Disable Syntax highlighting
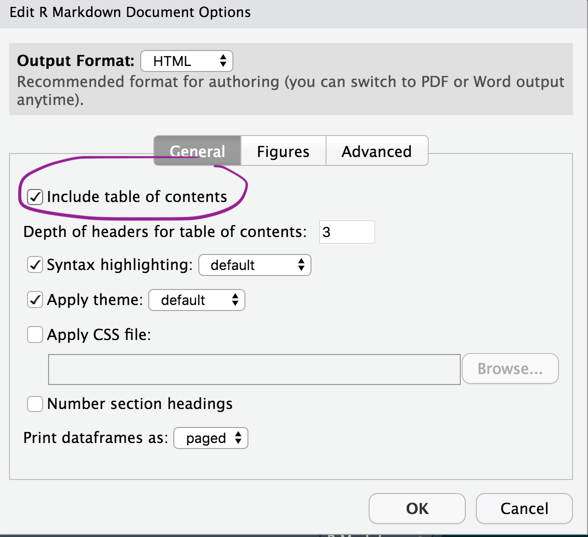The image size is (588, 537). pos(35,265)
